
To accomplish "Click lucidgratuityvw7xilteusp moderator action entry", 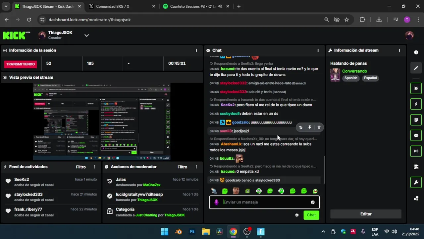I will 152,197.
